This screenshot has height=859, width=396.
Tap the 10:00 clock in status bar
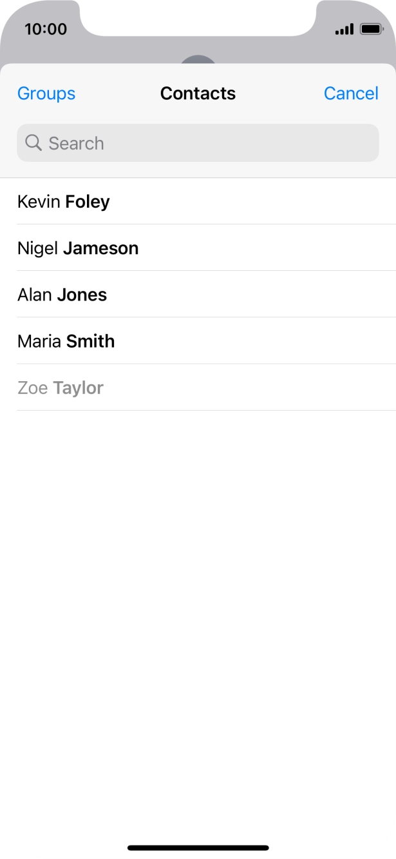pyautogui.click(x=46, y=29)
